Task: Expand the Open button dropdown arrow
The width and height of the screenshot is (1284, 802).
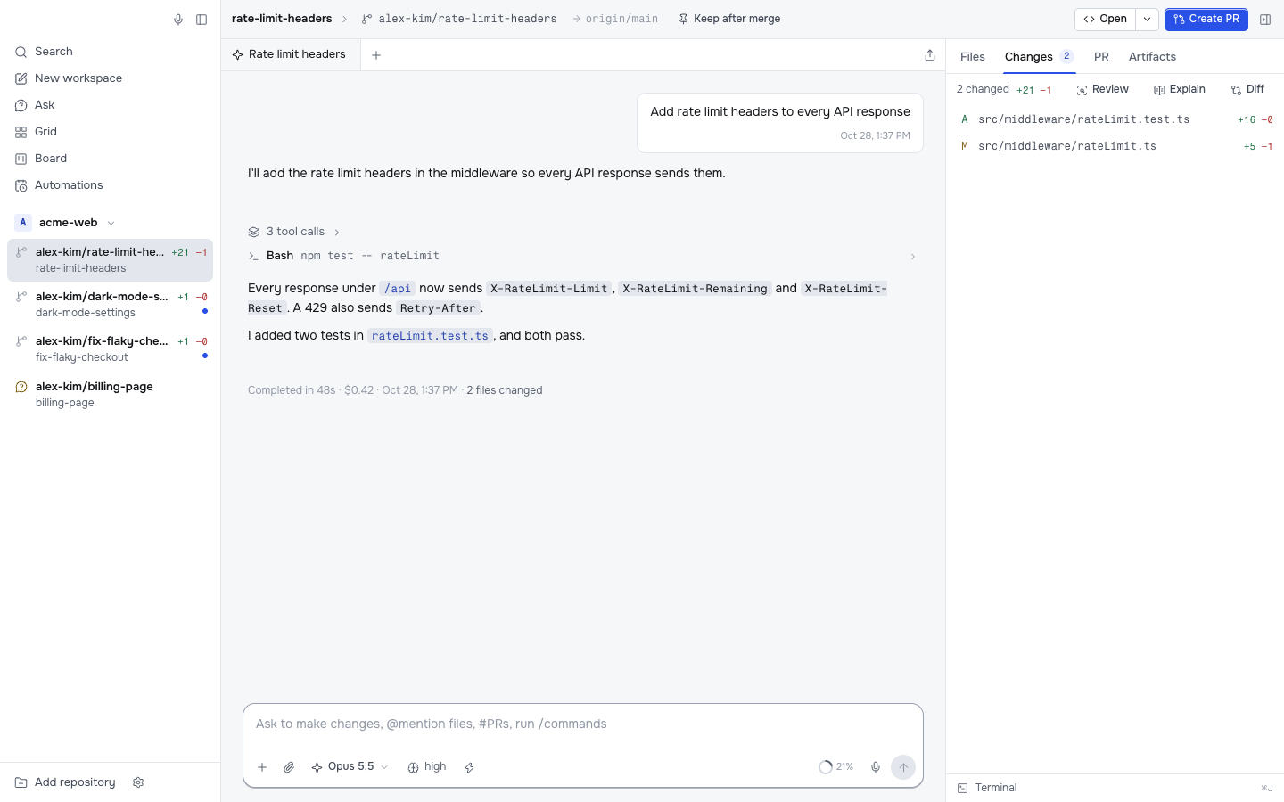Action: 1147,19
